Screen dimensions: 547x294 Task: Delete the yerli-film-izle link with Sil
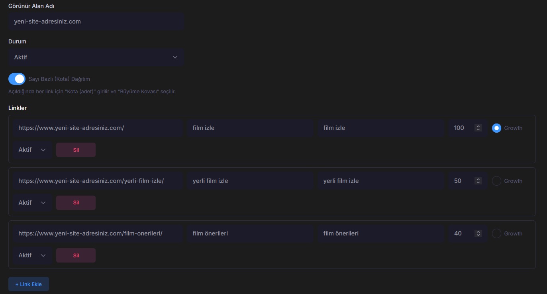(x=76, y=203)
